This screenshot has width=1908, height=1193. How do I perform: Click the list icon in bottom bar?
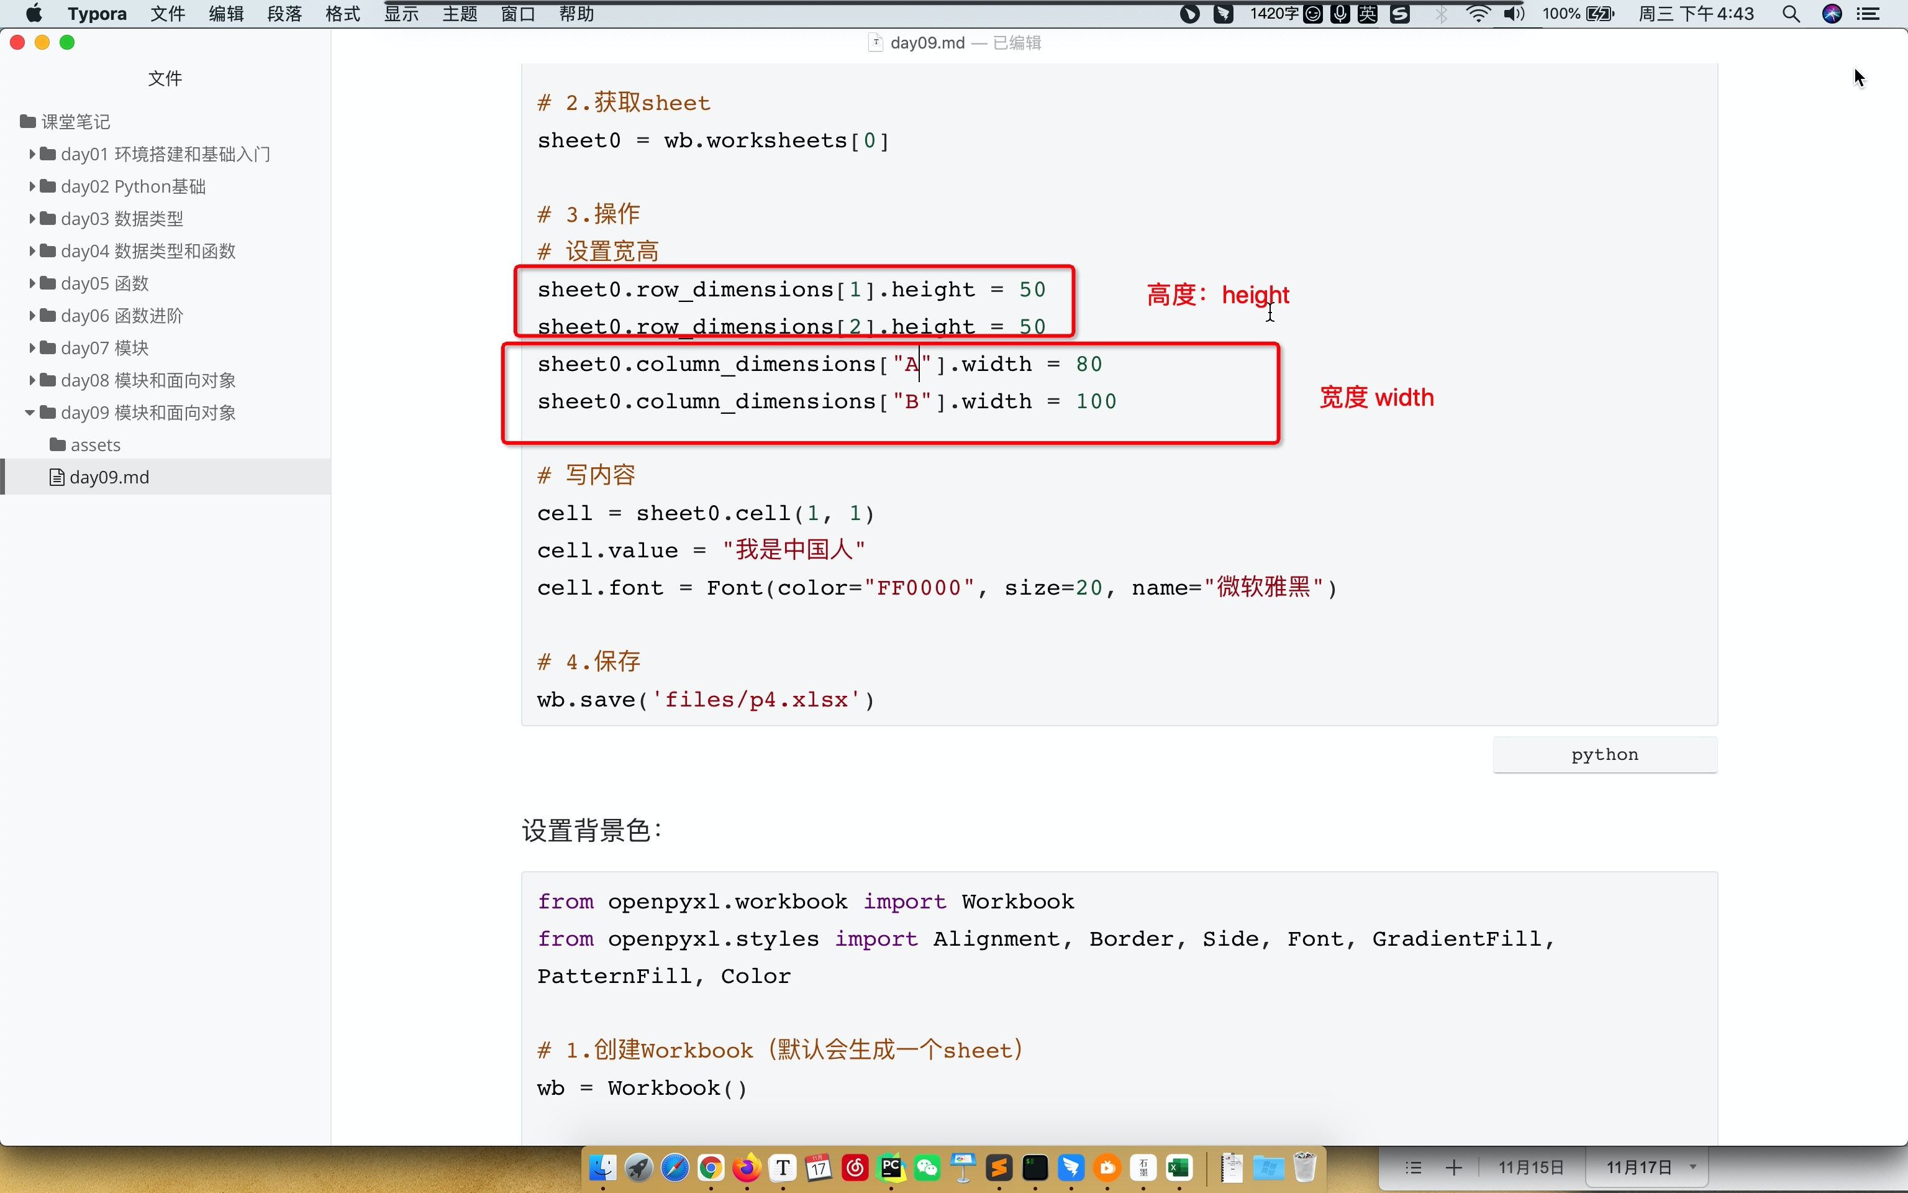click(1413, 1168)
